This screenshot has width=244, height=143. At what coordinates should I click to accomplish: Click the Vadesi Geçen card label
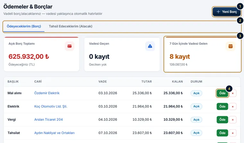pyautogui.click(x=99, y=44)
